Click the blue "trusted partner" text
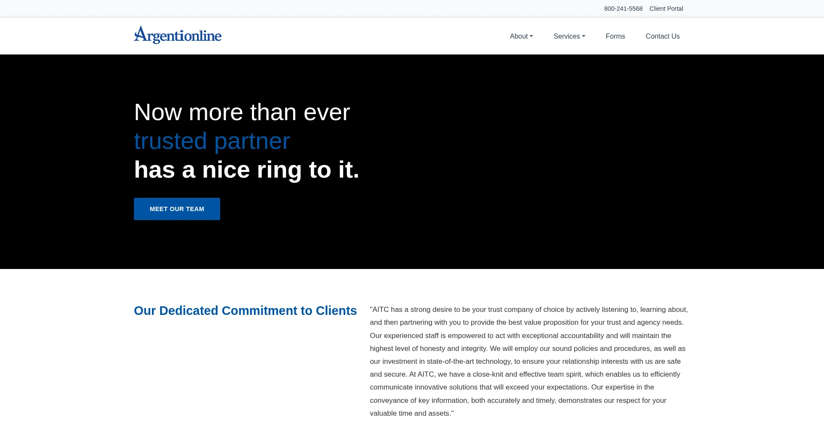 click(x=212, y=141)
